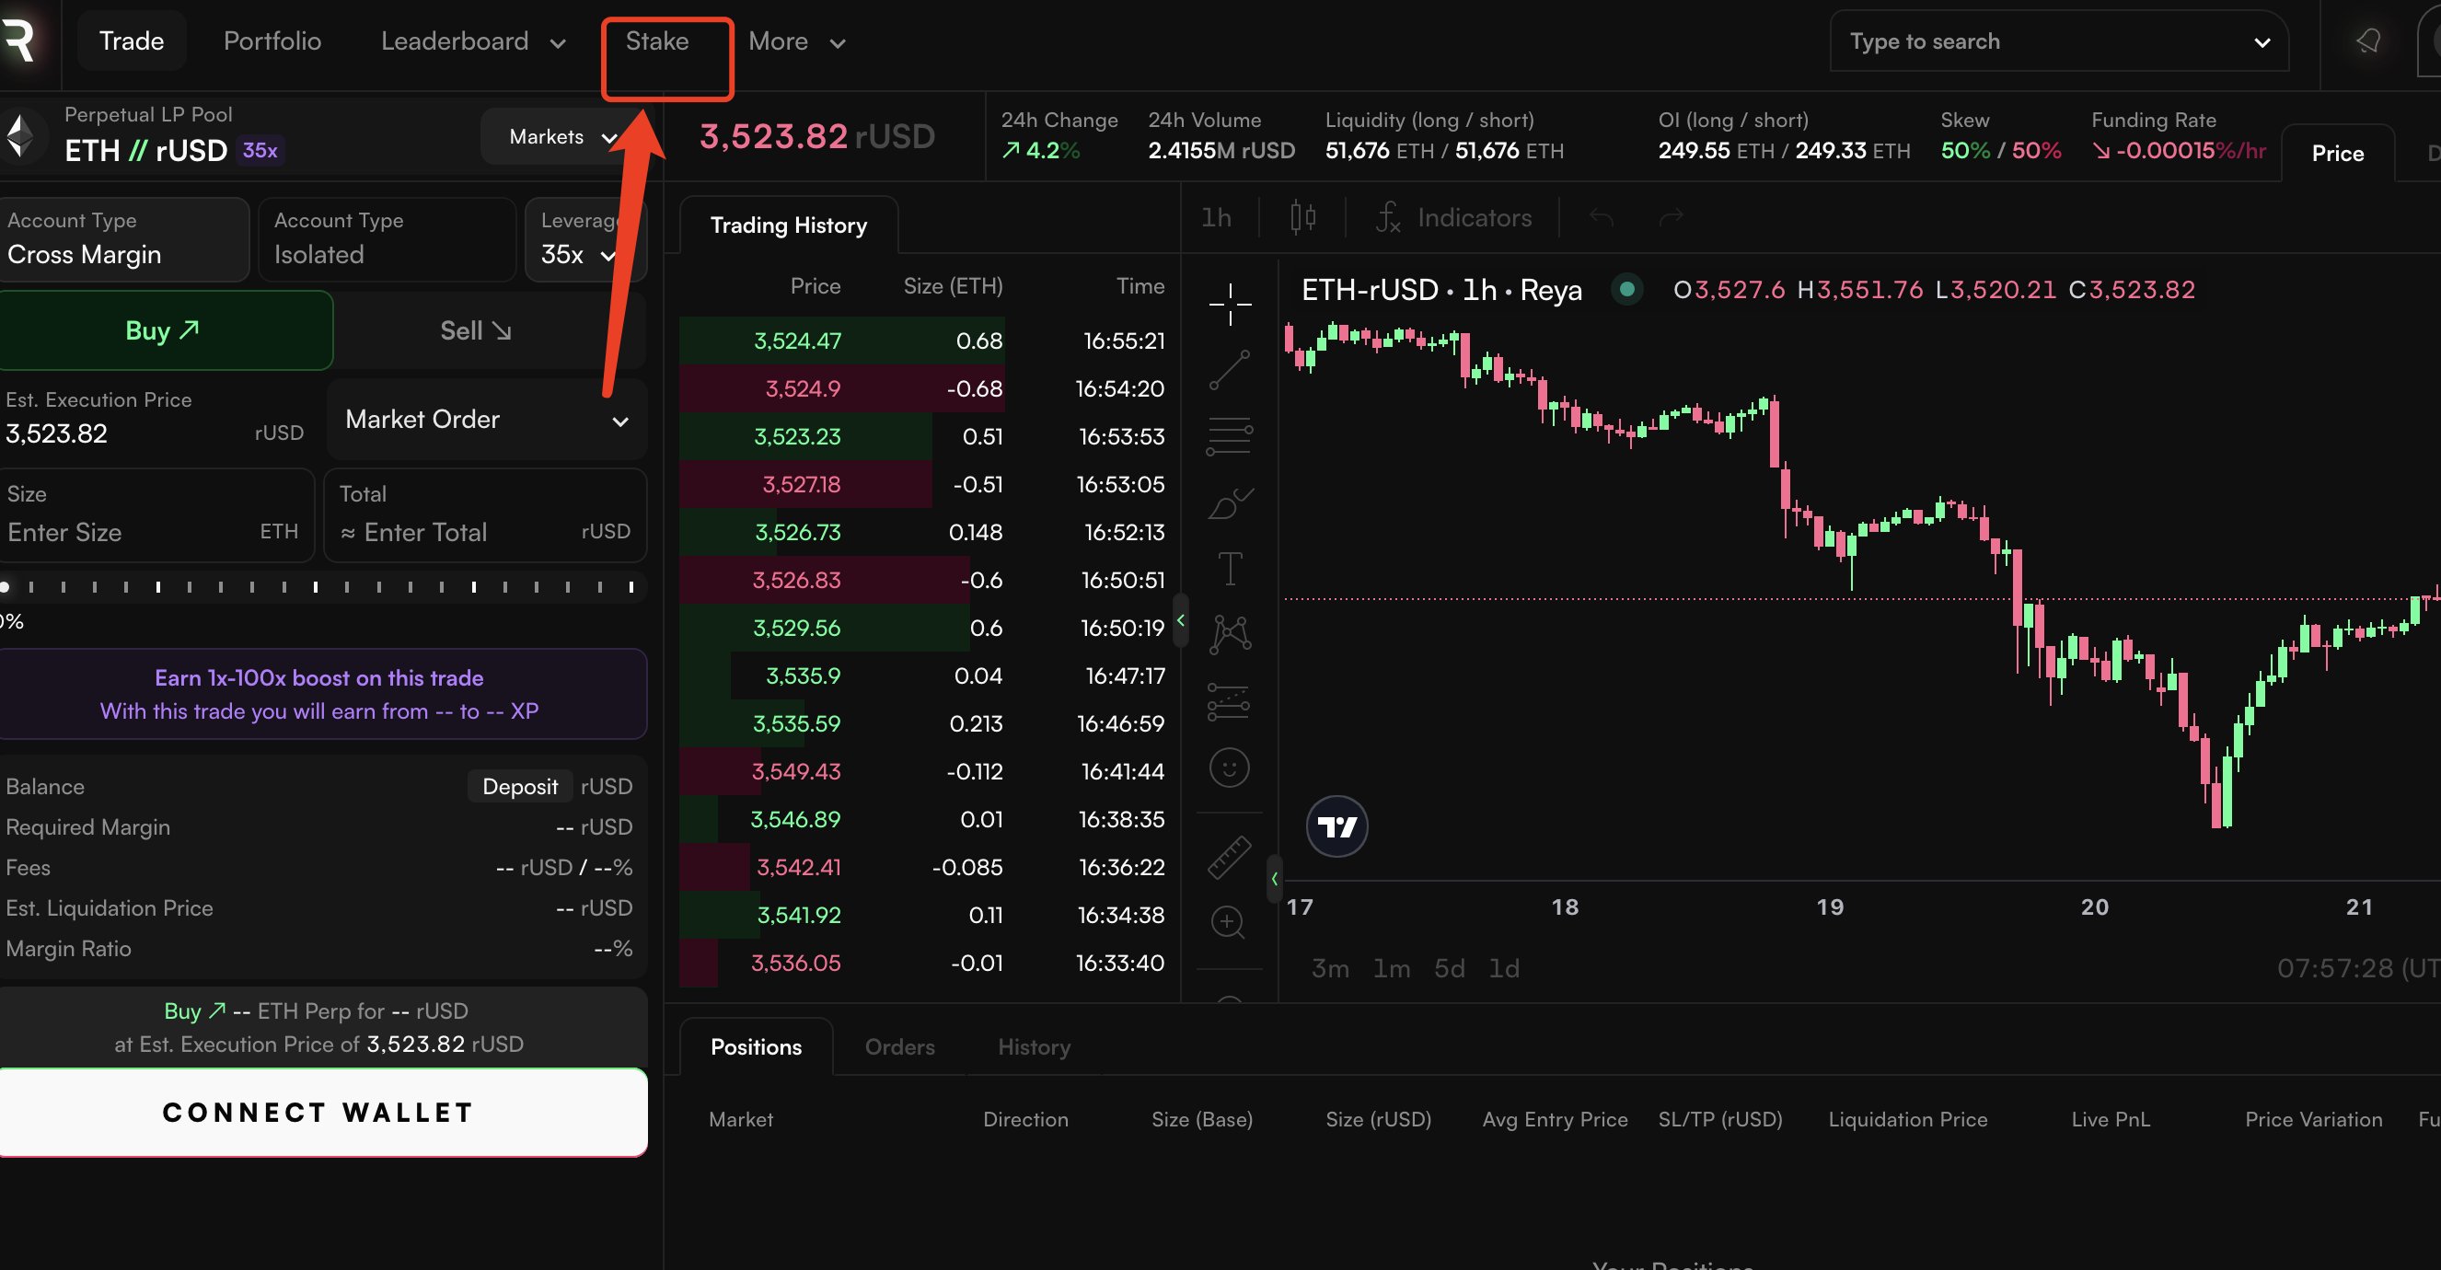
Task: Open the Stake page
Action: [656, 41]
